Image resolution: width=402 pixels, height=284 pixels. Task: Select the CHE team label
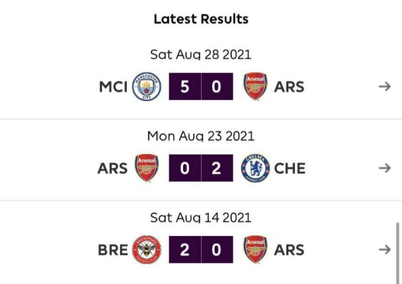[x=290, y=169]
